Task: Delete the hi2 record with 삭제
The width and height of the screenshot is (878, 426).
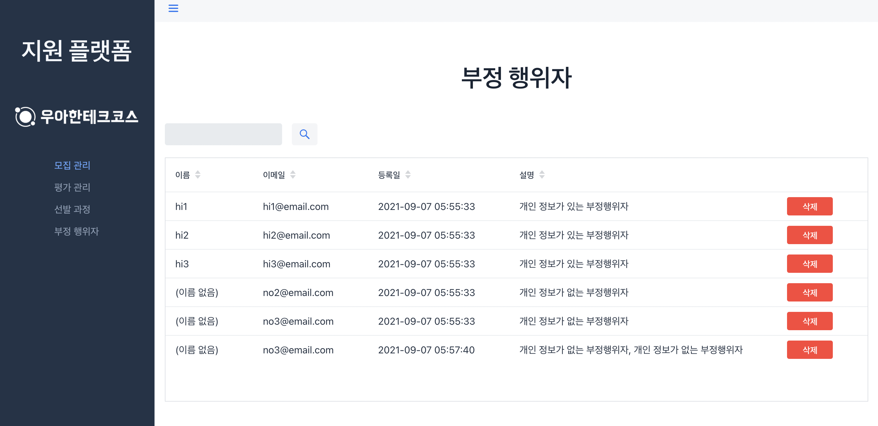Action: click(x=810, y=235)
